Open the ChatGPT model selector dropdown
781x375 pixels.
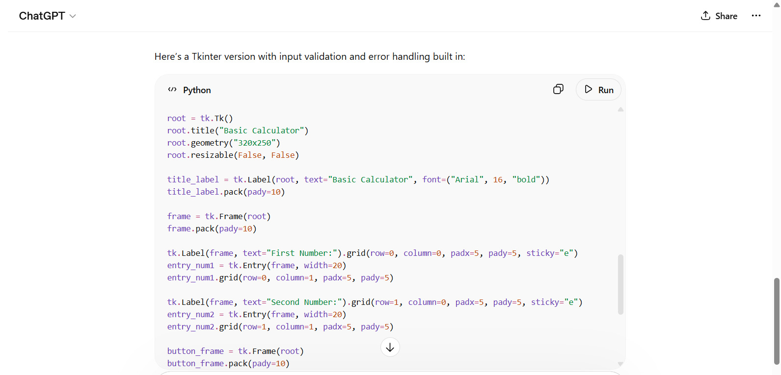coord(47,16)
